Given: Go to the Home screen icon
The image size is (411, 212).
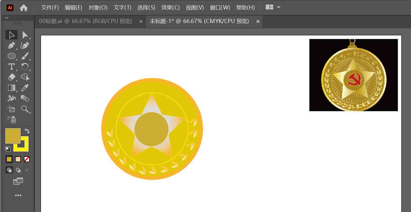Looking at the screenshot, I should (x=24, y=8).
